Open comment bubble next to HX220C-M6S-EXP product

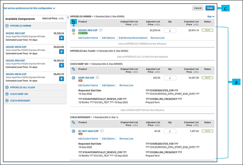pyautogui.click(x=101, y=30)
